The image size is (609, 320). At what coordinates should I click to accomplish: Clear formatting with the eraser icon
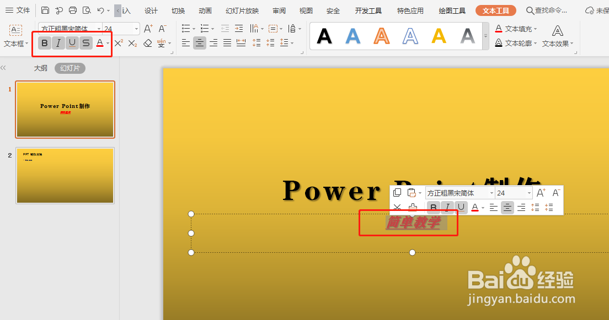[148, 42]
